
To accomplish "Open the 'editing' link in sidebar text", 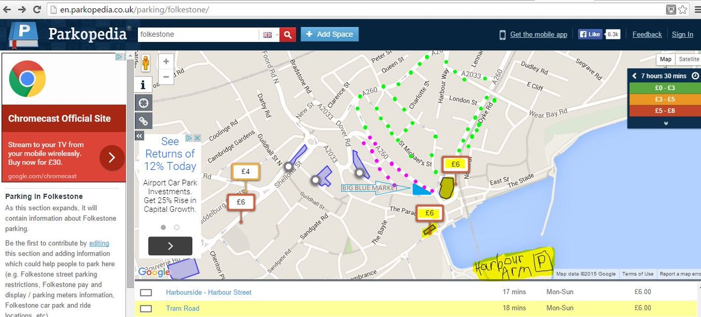I will [99, 243].
